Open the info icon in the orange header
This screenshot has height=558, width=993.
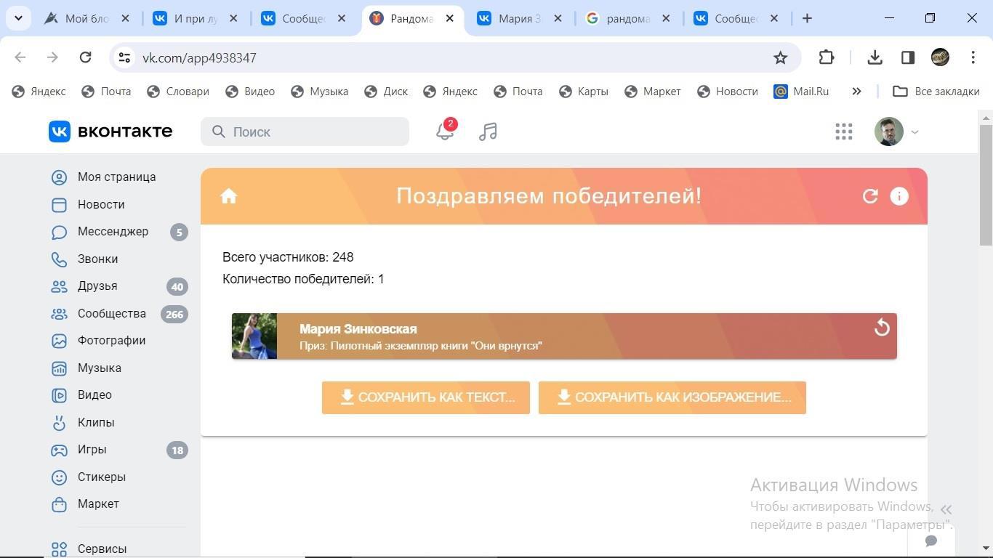[899, 196]
